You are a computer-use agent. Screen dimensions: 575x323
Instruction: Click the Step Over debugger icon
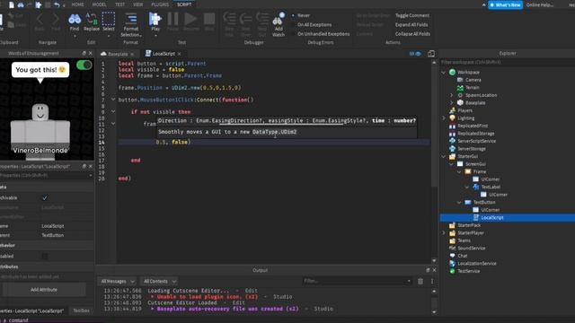pyautogui.click(x=245, y=19)
